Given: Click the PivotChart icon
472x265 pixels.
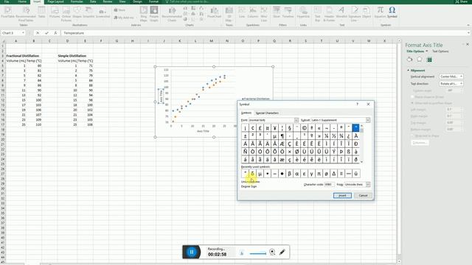Looking at the screenshot, I should click(215, 11).
